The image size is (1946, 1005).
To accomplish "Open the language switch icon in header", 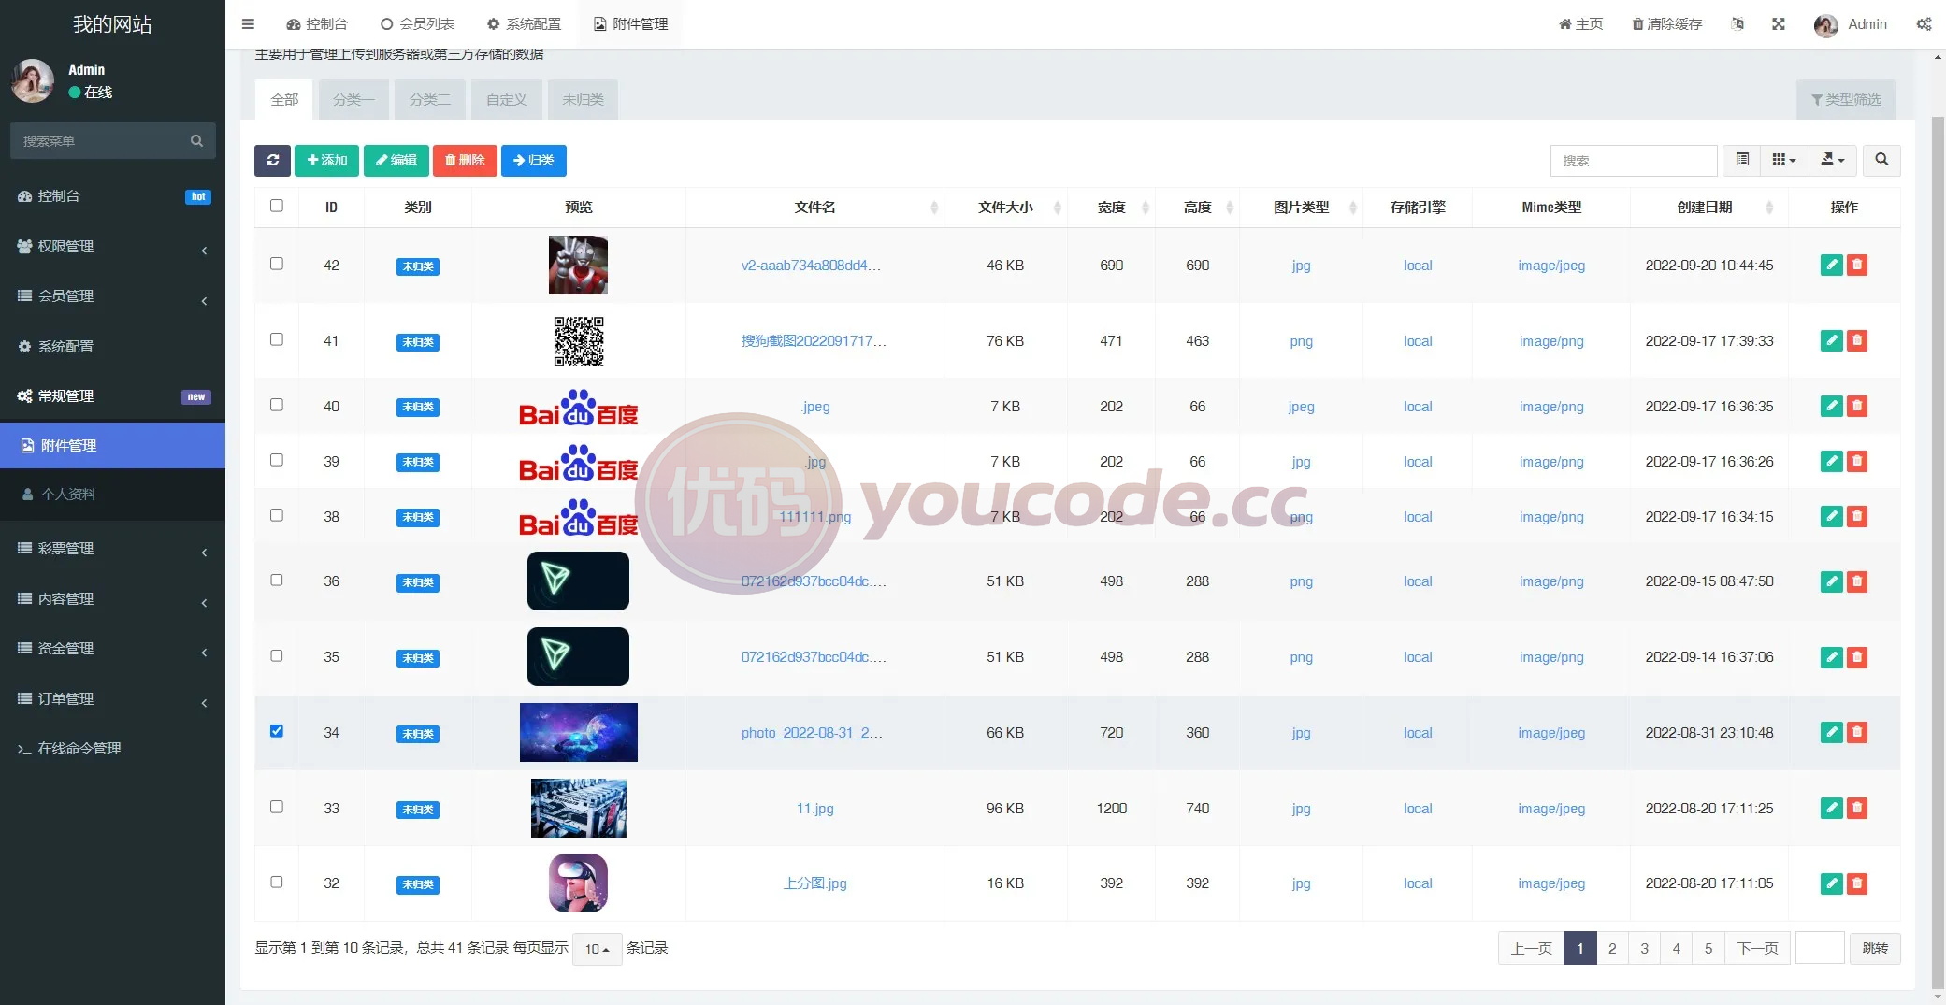I will (x=1737, y=24).
